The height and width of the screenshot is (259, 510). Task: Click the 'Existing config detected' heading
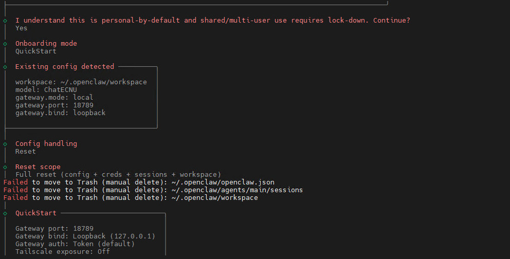(x=65, y=67)
